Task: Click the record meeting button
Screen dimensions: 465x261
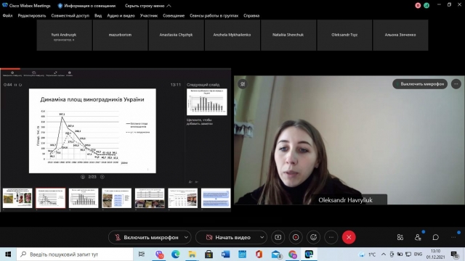Action: (x=296, y=237)
